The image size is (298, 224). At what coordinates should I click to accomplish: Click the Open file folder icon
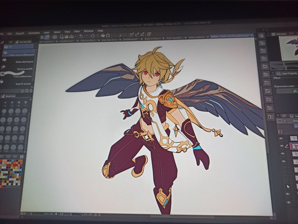(66, 36)
